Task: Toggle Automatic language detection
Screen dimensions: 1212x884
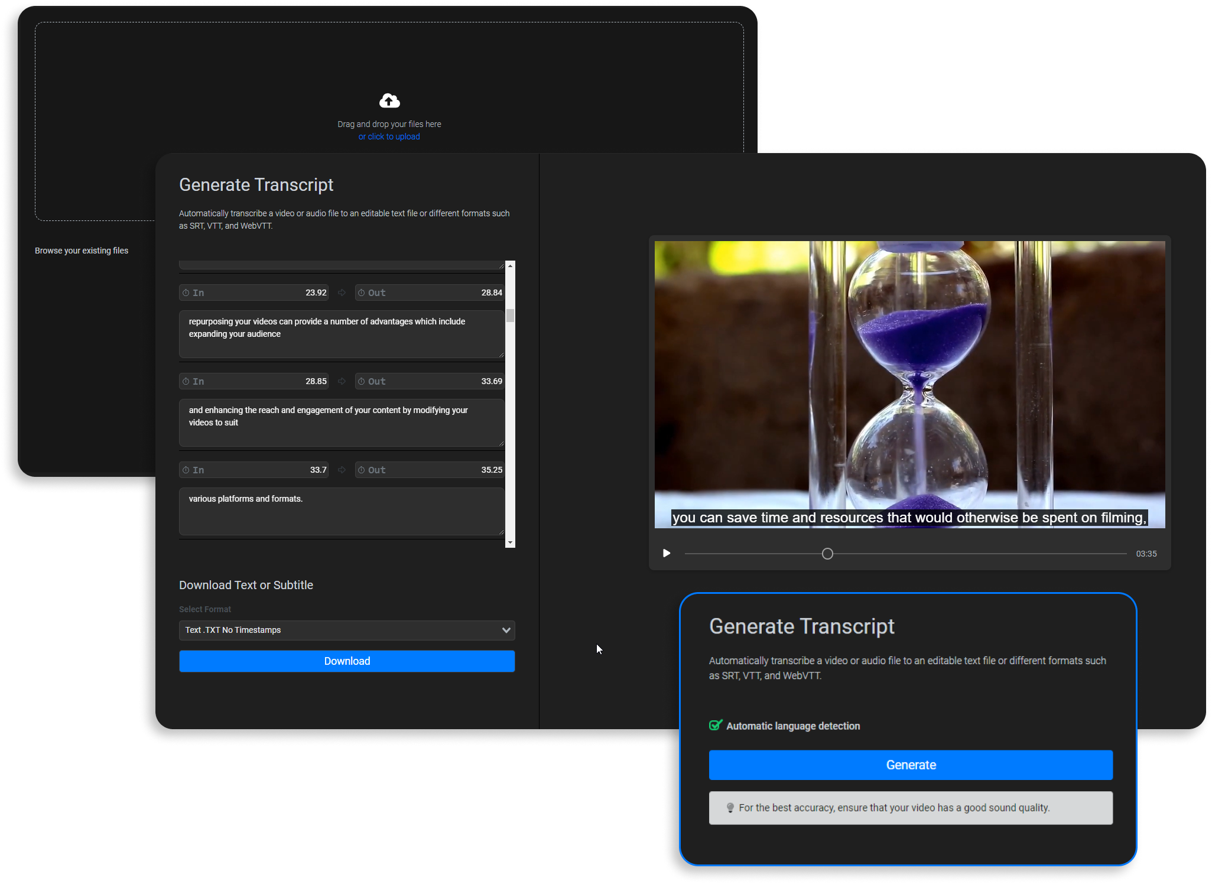Action: (x=716, y=726)
